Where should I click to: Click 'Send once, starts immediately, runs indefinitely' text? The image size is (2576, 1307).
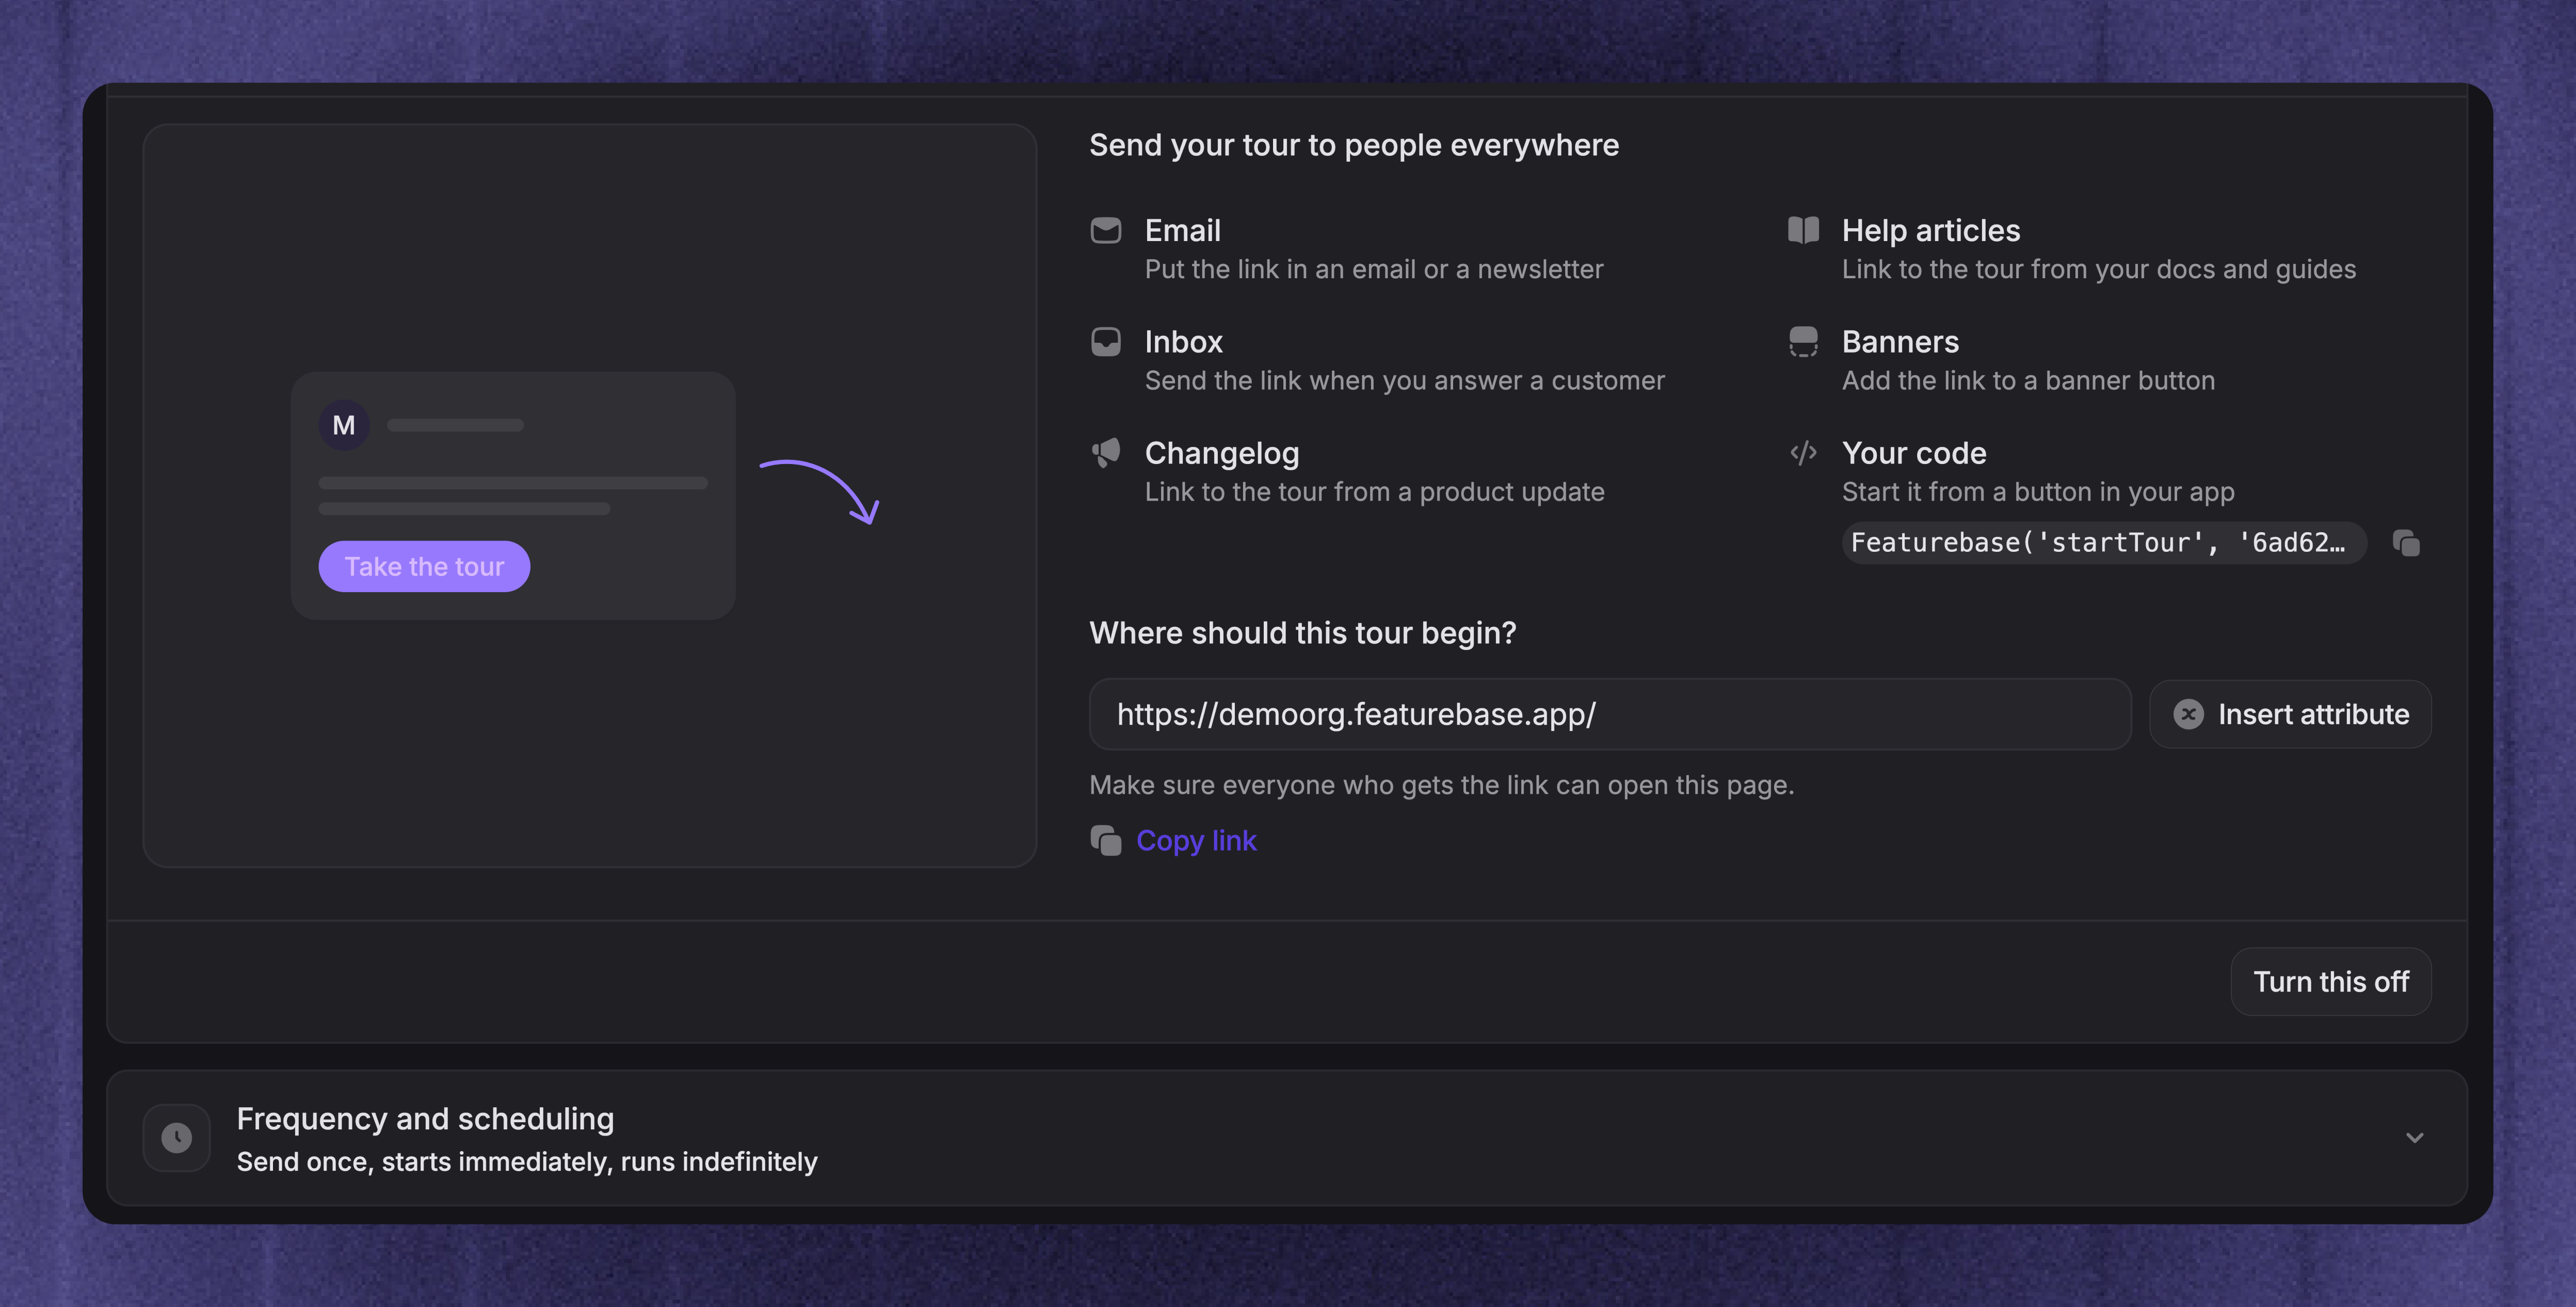tap(527, 1162)
